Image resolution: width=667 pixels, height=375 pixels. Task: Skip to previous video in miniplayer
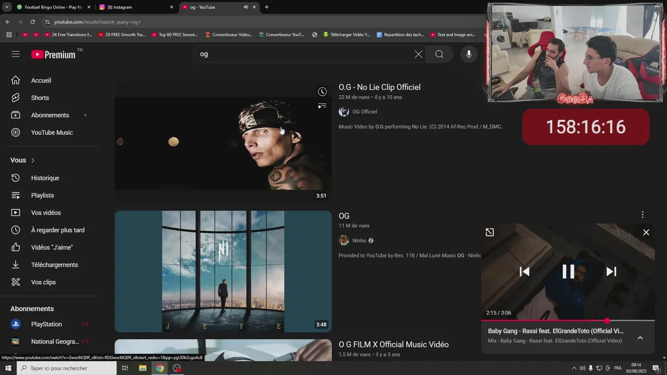(525, 271)
